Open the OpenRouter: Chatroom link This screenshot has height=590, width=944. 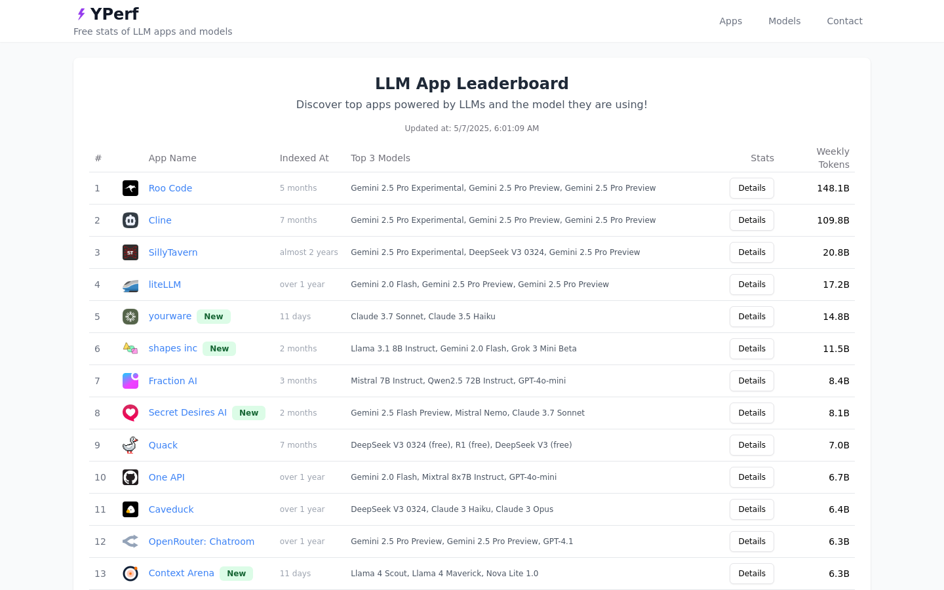201,541
